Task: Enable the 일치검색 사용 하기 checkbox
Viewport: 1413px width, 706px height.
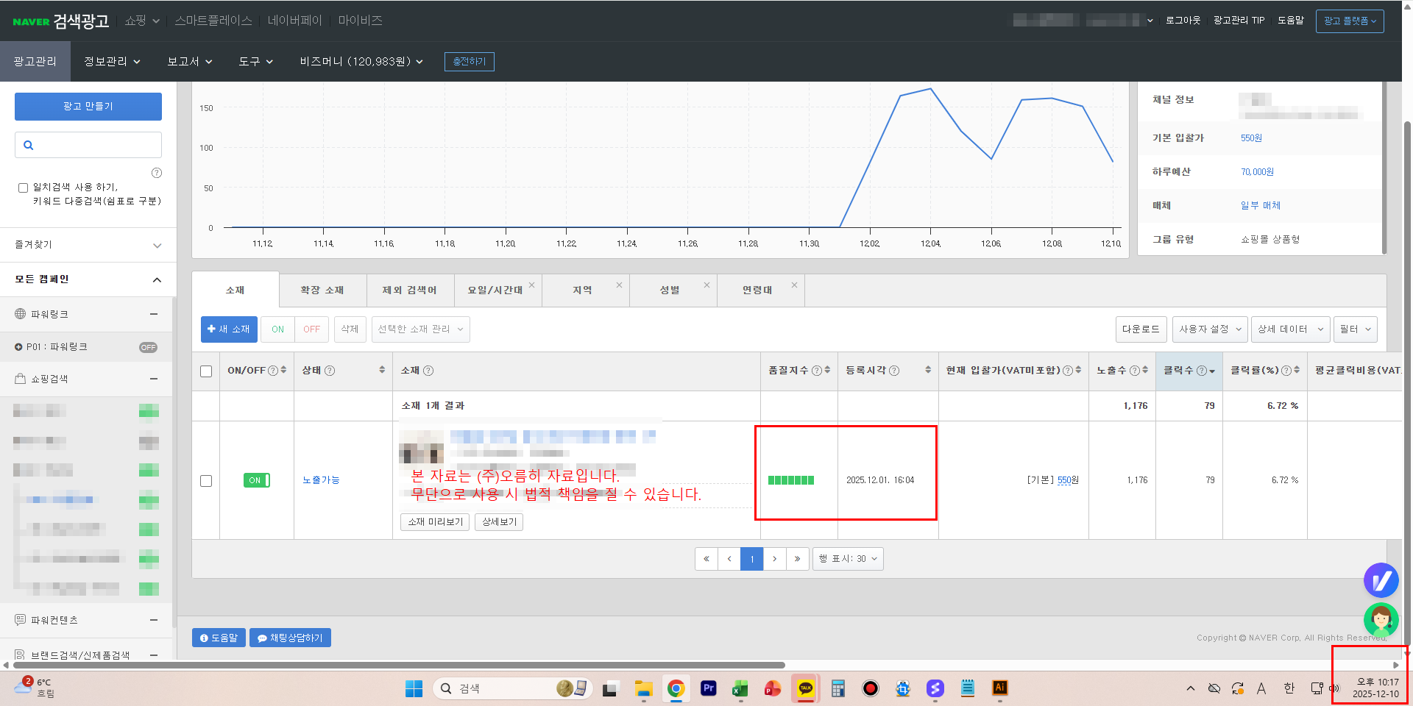Action: [x=23, y=188]
